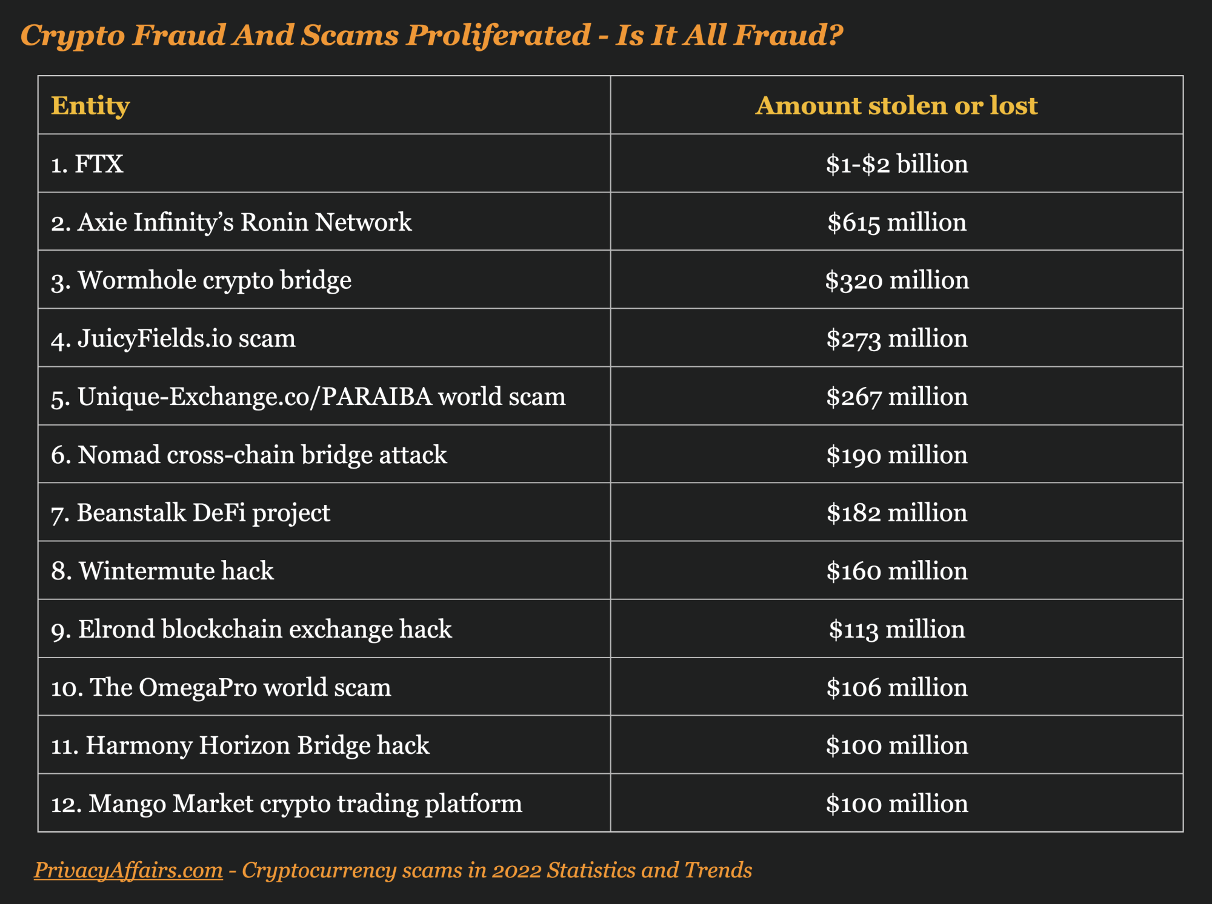Select The OmegaPro world scam entry
Screen dimensions: 1212x904
pos(221,687)
